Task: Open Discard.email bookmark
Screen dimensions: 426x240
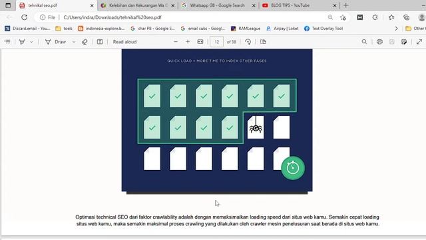Action: (x=28, y=28)
